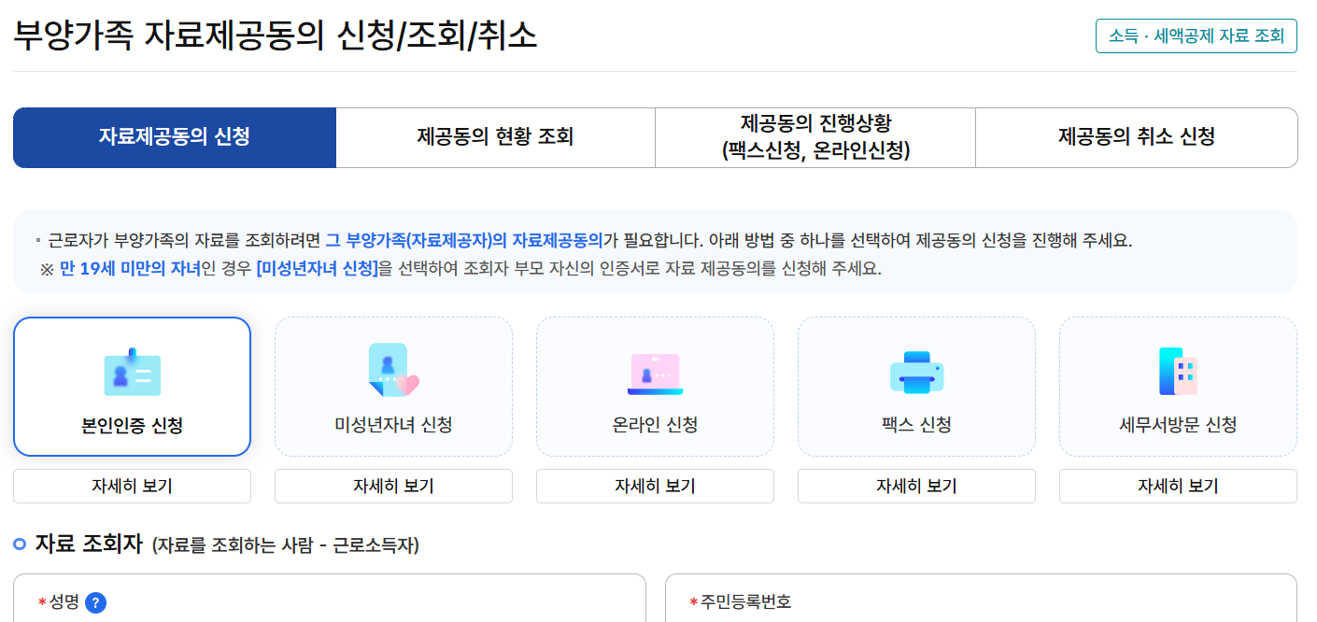The width and height of the screenshot is (1317, 622).
Task: Click 자세히 보기 under 미성년자녀 신청
Action: 392,486
